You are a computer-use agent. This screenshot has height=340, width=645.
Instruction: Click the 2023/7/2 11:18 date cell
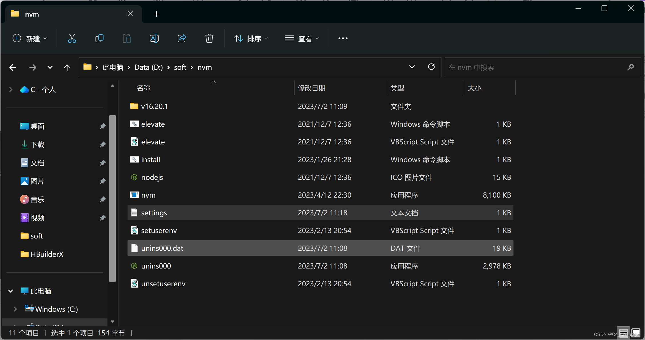(322, 213)
